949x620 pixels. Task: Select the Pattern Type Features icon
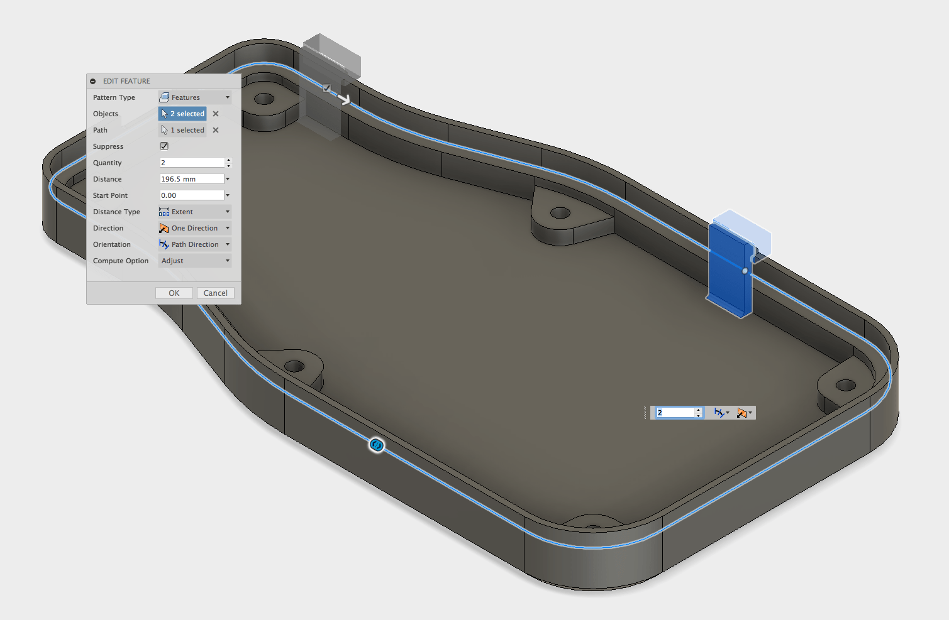point(165,97)
